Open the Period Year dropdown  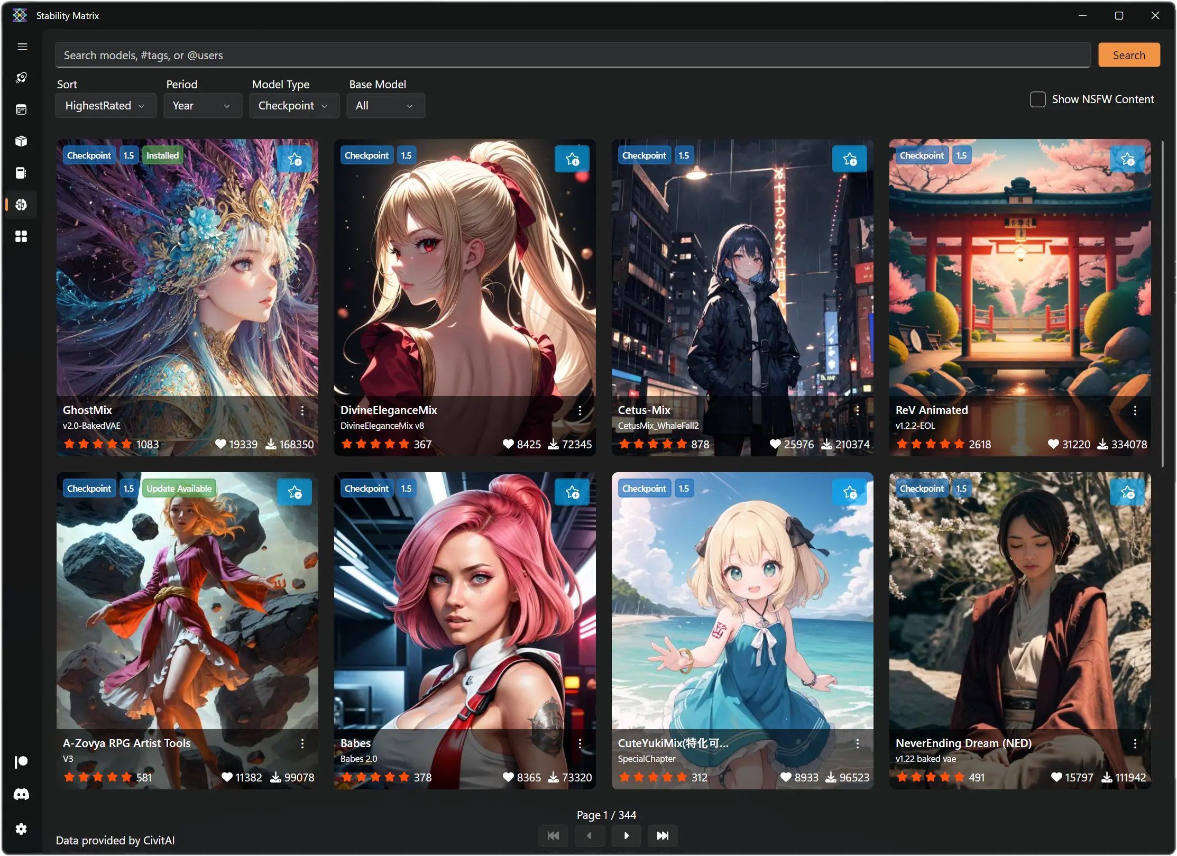click(x=203, y=106)
